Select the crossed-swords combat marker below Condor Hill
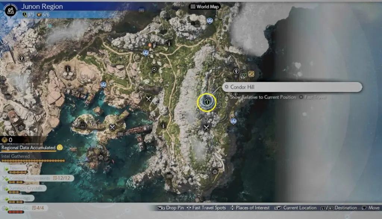Viewport: 382px width, 219px height. [x=206, y=128]
